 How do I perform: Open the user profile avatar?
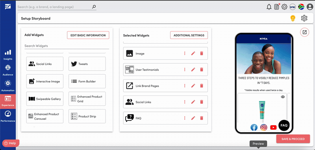(310, 7)
